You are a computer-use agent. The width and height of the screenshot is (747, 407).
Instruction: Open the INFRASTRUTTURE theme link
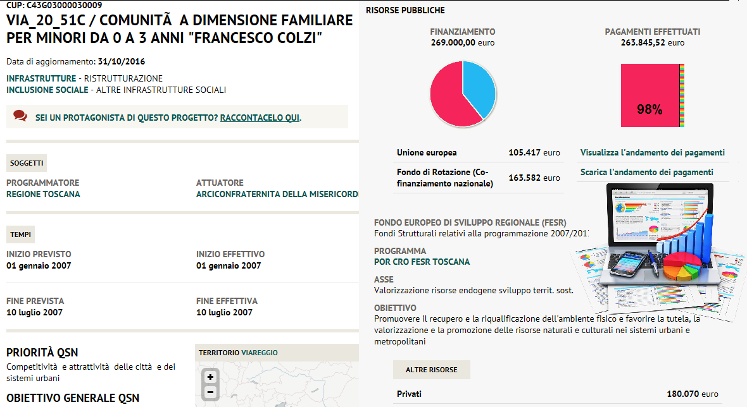tap(41, 78)
